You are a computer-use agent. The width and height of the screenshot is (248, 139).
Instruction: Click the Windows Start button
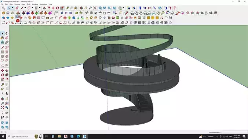[x=3, y=136]
